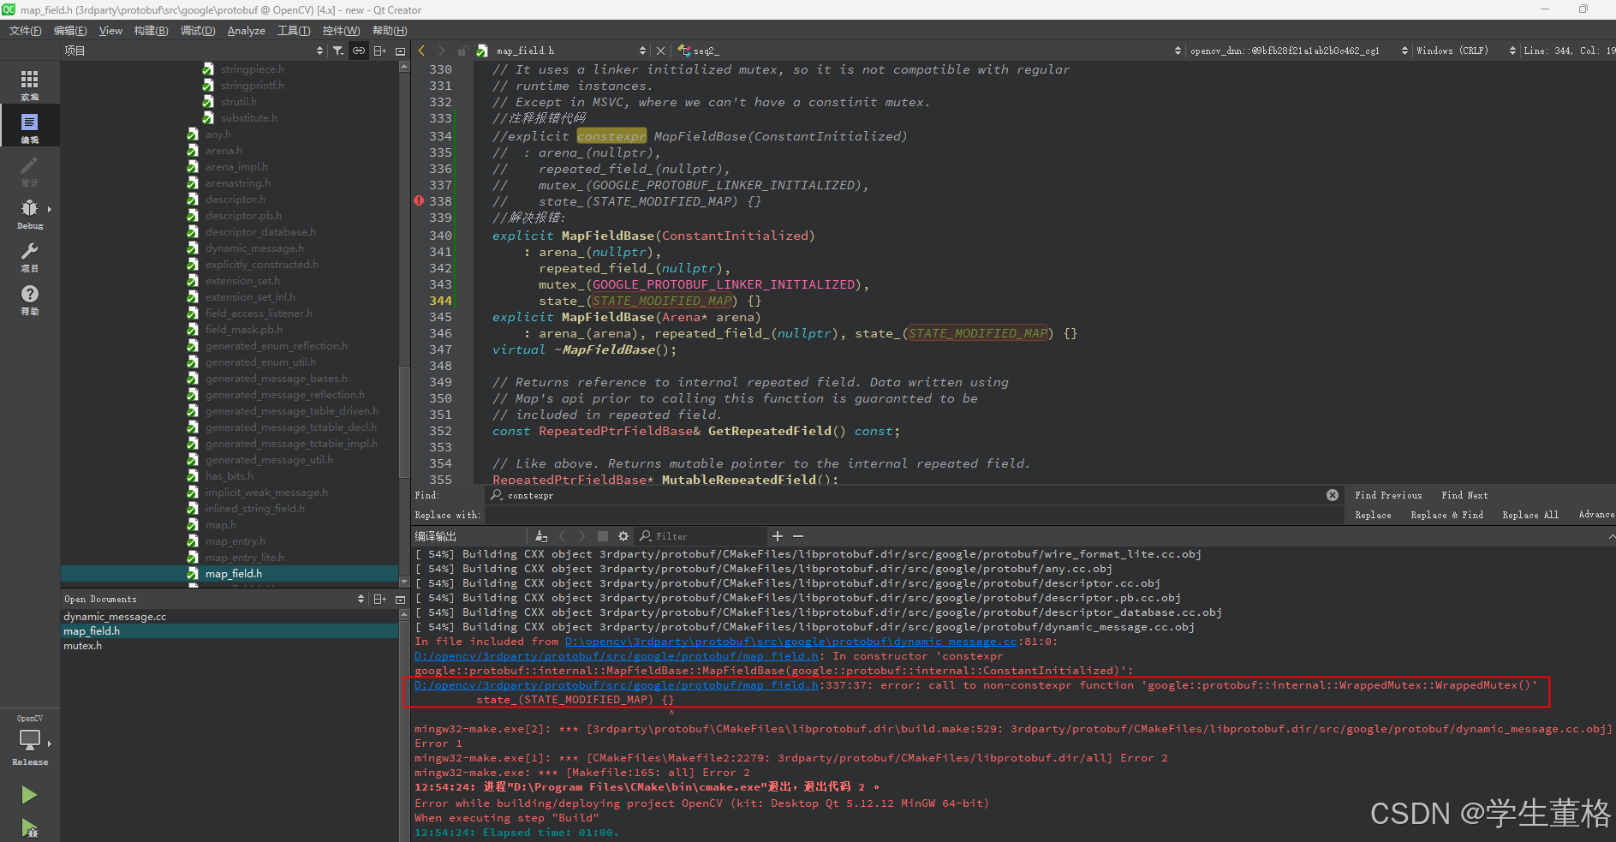The width and height of the screenshot is (1616, 842).
Task: Open the 文件(F) menu
Action: (x=25, y=31)
